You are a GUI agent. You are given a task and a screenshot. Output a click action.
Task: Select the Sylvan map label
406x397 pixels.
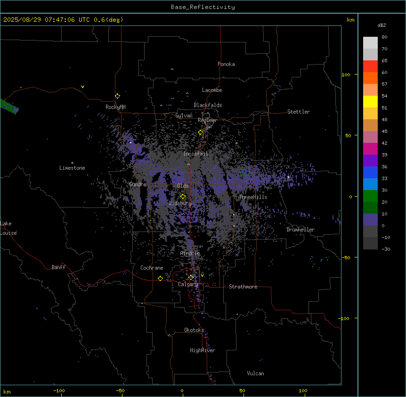[x=184, y=116]
